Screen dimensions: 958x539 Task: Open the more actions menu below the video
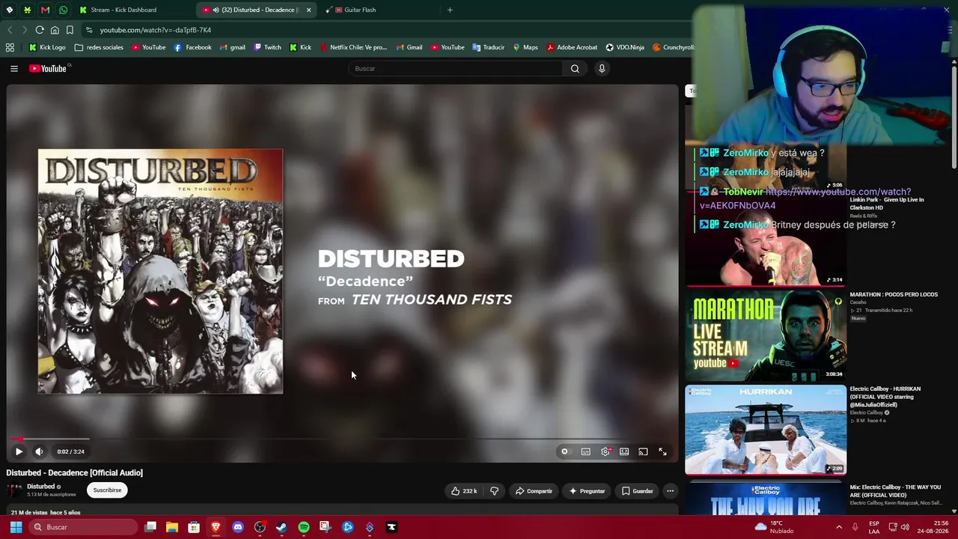click(670, 491)
